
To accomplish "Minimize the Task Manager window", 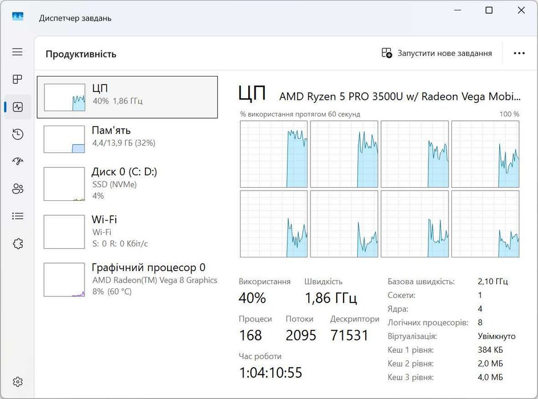I will (458, 10).
